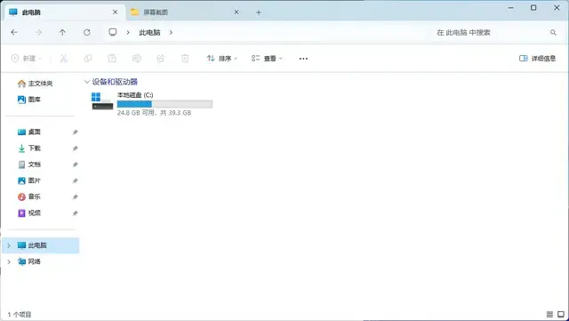569x321 pixels.
Task: Add a new tab with plus button
Action: [x=259, y=12]
